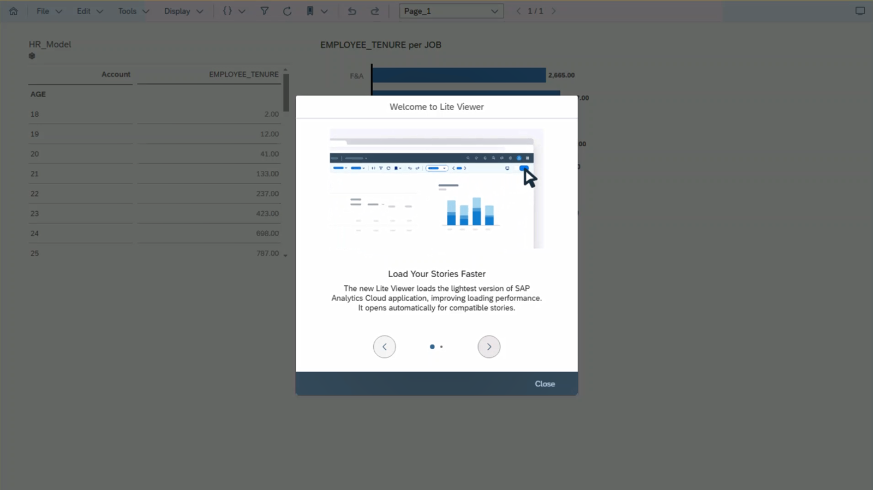This screenshot has height=490, width=873.
Task: Click the 41.00 tenure value
Action: click(270, 154)
